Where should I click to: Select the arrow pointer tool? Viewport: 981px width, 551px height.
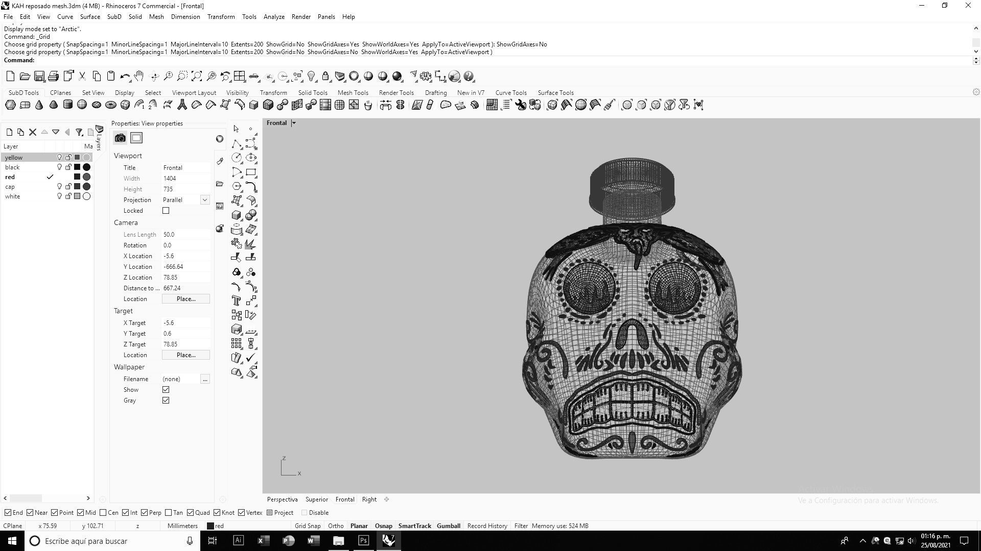[x=236, y=129]
